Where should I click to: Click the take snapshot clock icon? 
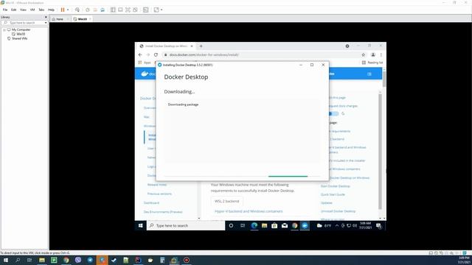(x=88, y=10)
